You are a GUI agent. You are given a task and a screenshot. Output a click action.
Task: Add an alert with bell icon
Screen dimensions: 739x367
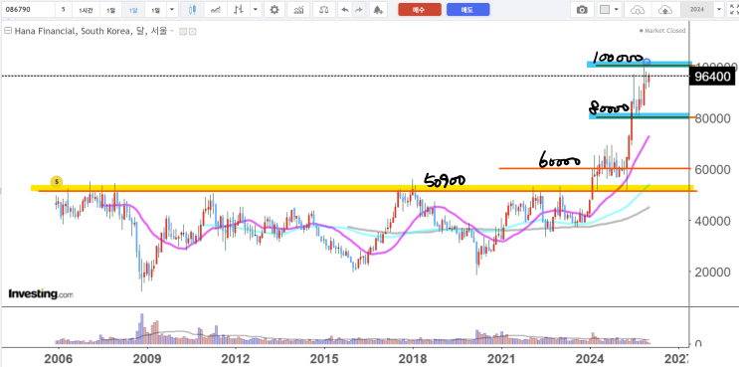point(378,9)
